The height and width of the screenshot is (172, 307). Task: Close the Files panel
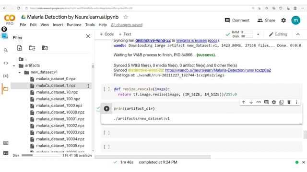coord(88,36)
